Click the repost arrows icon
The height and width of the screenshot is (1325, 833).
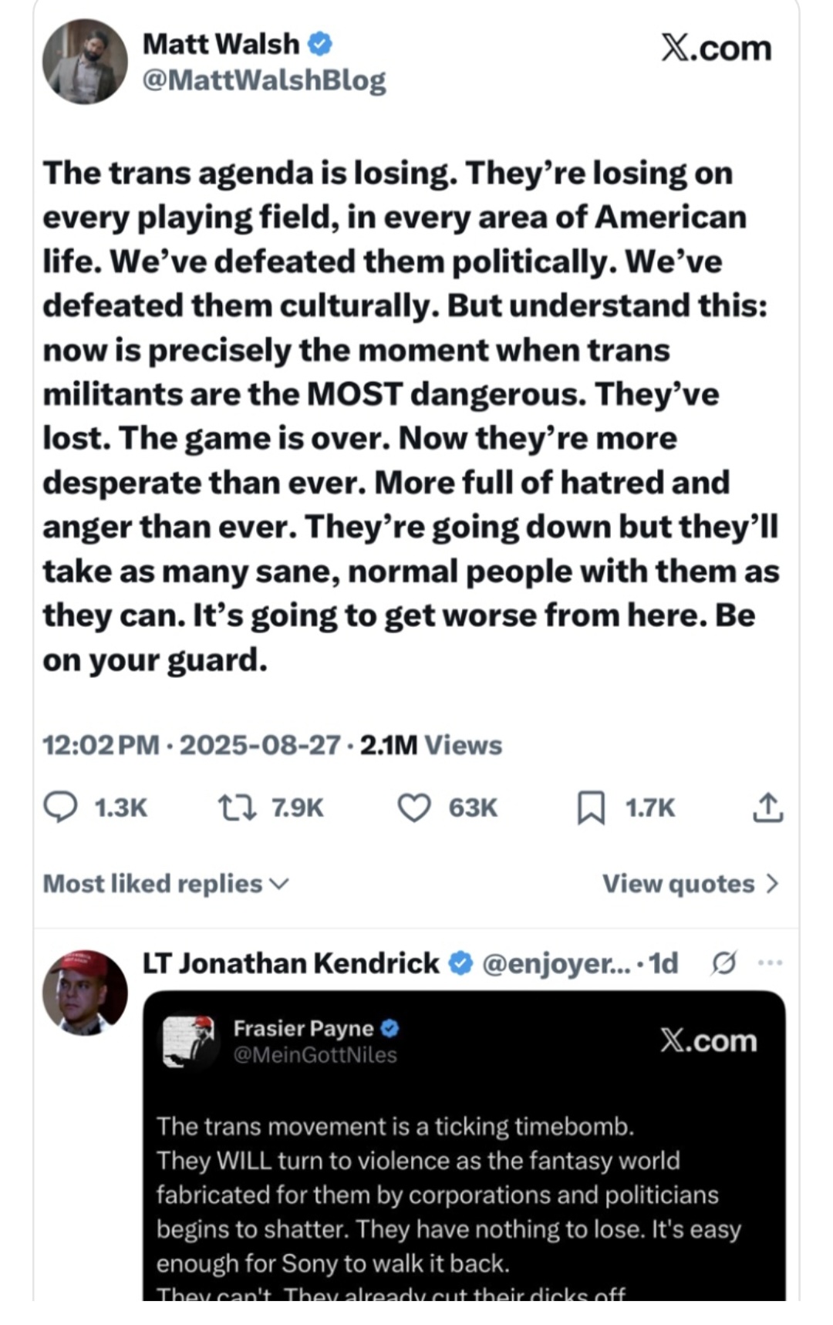[238, 807]
